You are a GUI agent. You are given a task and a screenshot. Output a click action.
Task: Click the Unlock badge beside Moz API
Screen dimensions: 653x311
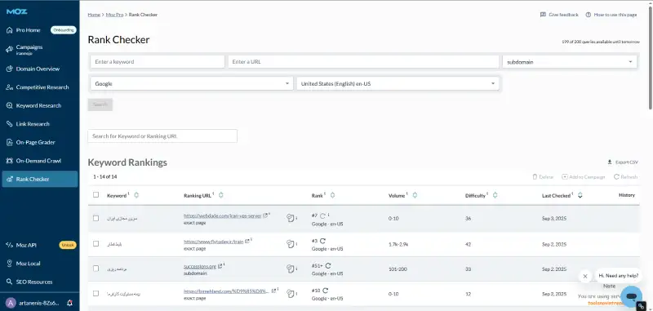coord(68,245)
